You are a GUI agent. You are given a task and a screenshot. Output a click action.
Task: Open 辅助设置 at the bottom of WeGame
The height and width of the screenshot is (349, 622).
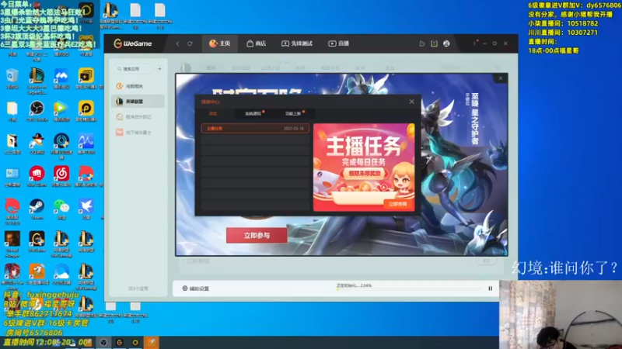click(x=196, y=289)
